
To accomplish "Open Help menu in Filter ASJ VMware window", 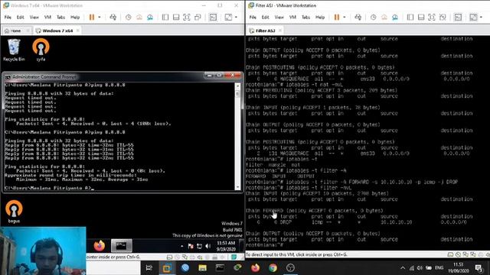I will (320, 17).
